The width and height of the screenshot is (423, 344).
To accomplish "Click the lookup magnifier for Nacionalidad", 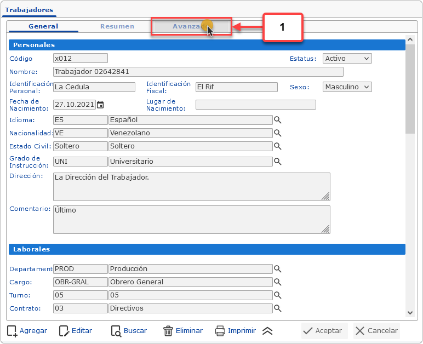I will (x=278, y=133).
